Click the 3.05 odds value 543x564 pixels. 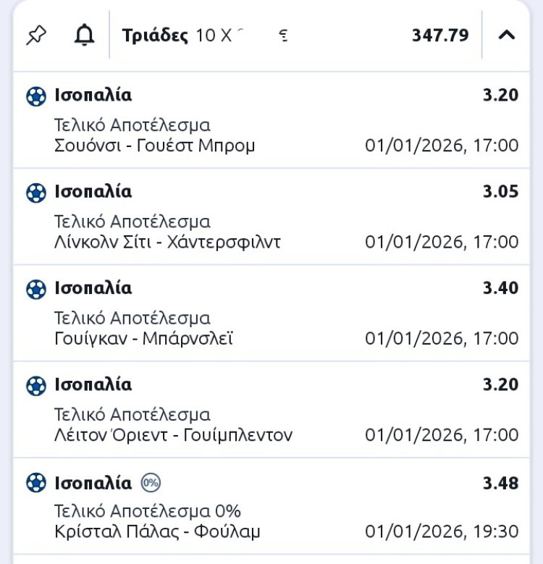tap(500, 192)
